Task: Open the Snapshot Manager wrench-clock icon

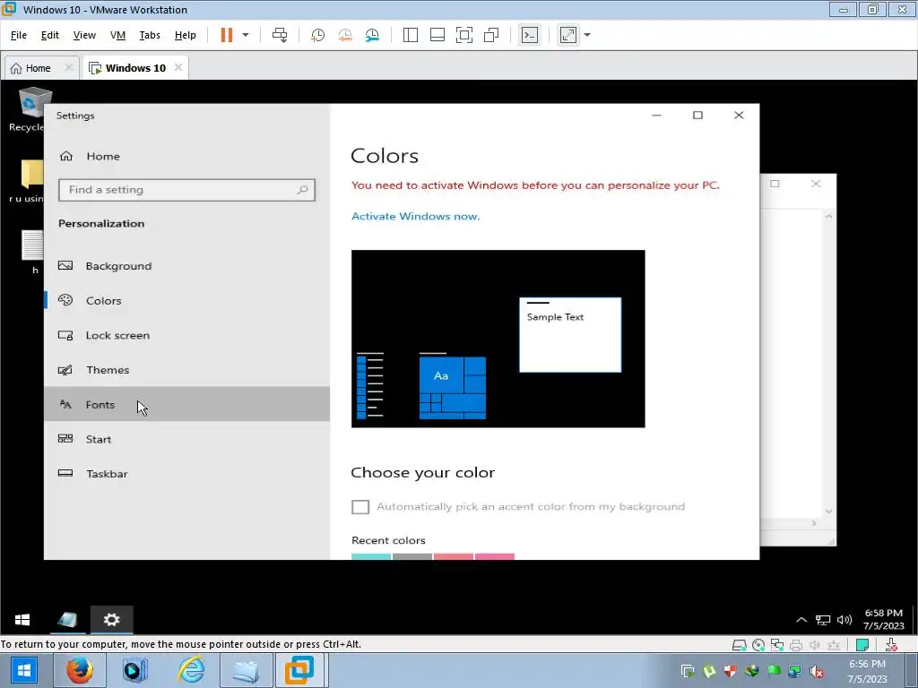Action: click(x=372, y=35)
